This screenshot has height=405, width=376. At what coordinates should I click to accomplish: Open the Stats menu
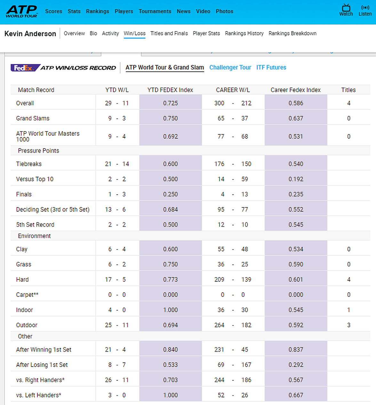(x=74, y=11)
